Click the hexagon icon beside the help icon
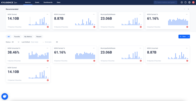Screen dimensions: 196x101 (182, 2)
